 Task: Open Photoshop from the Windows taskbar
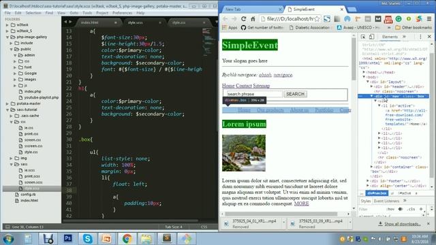[x=68, y=239]
